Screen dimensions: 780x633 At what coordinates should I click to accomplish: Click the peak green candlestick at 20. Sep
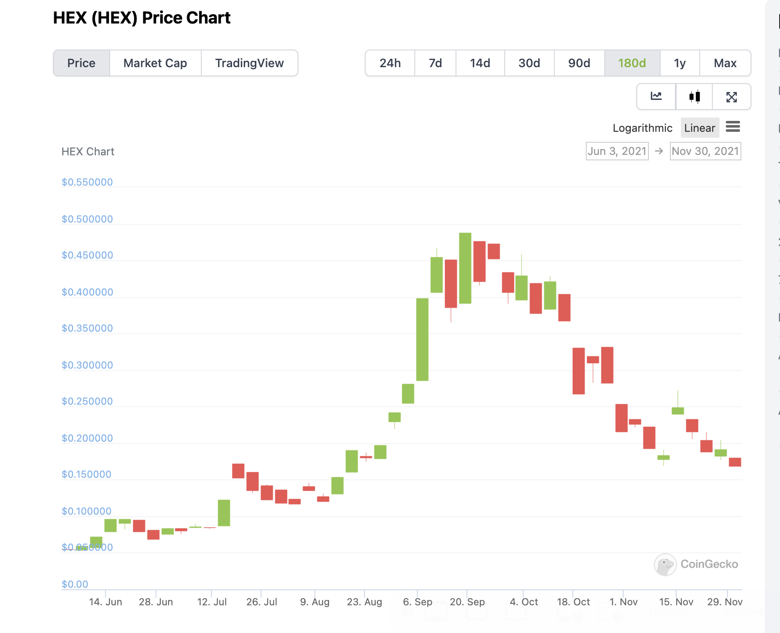click(465, 268)
